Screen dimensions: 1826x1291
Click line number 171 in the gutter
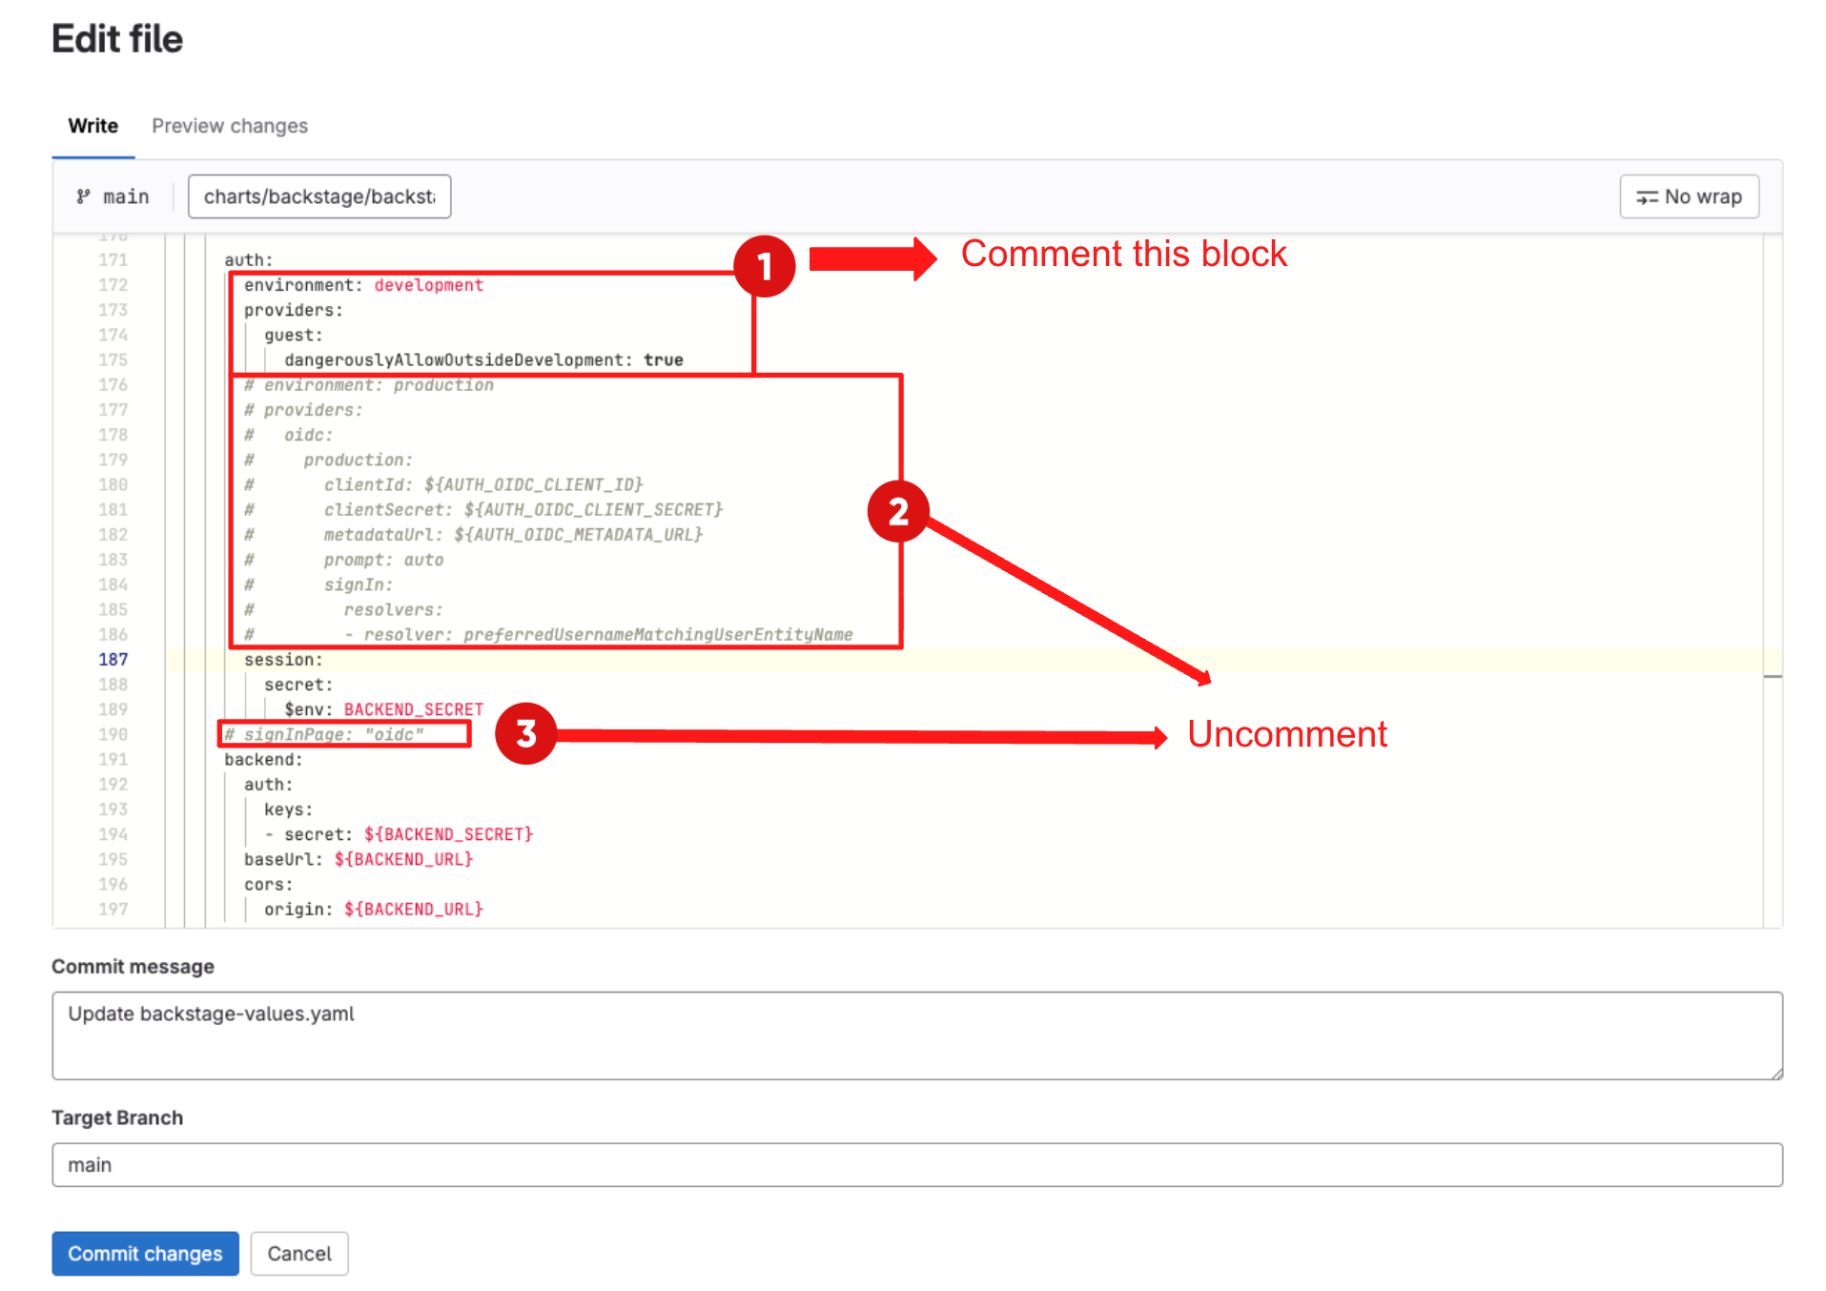(x=113, y=258)
